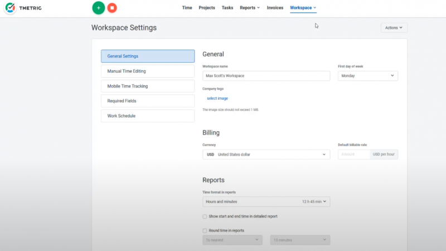Click the TMetric logo icon

click(10, 8)
